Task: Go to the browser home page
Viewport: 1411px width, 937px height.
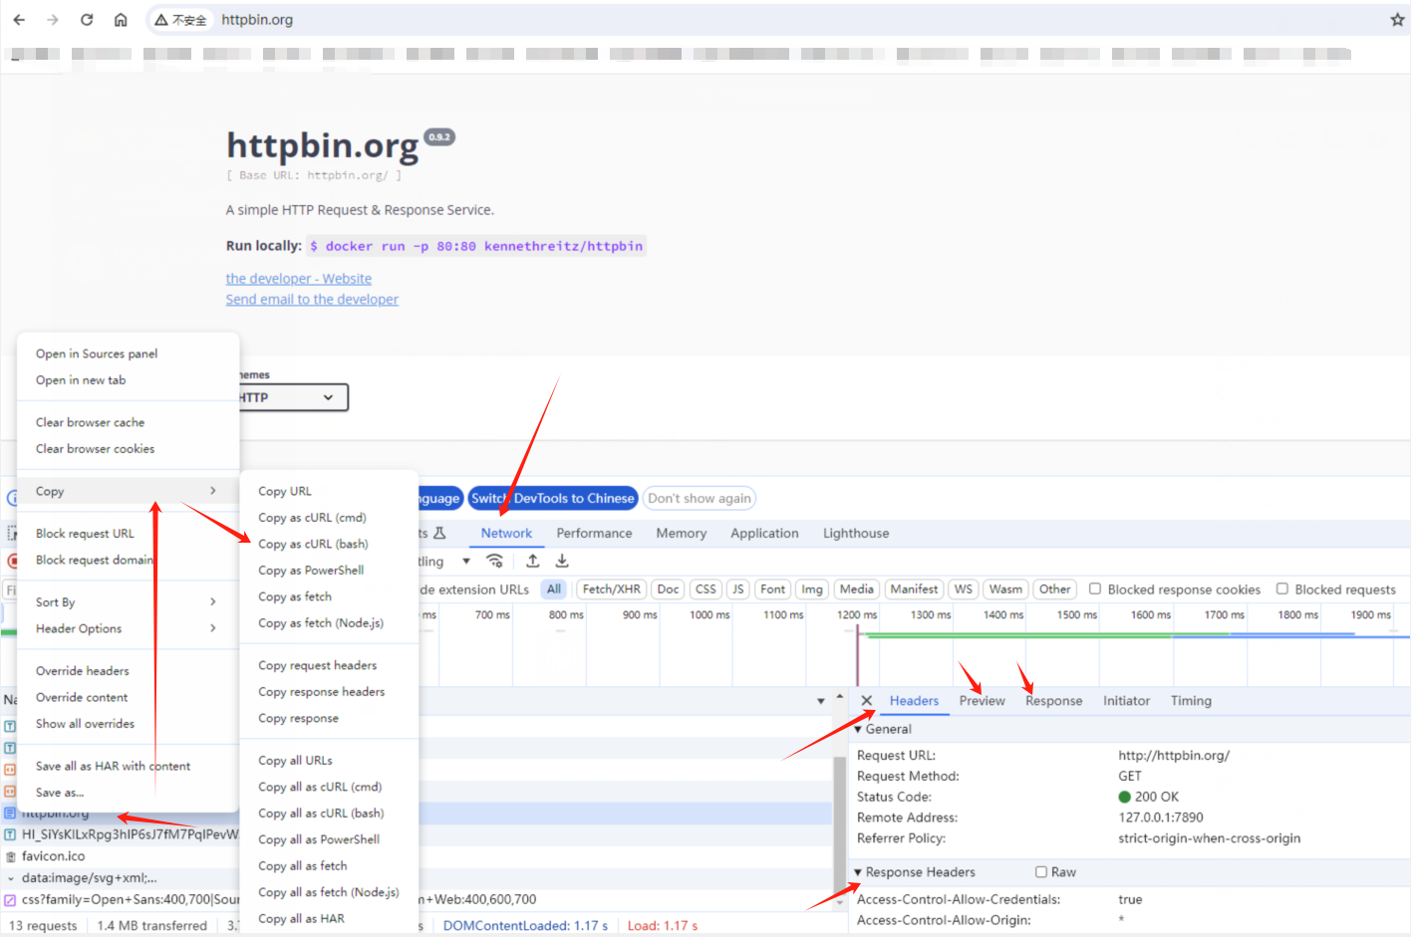Action: tap(121, 20)
